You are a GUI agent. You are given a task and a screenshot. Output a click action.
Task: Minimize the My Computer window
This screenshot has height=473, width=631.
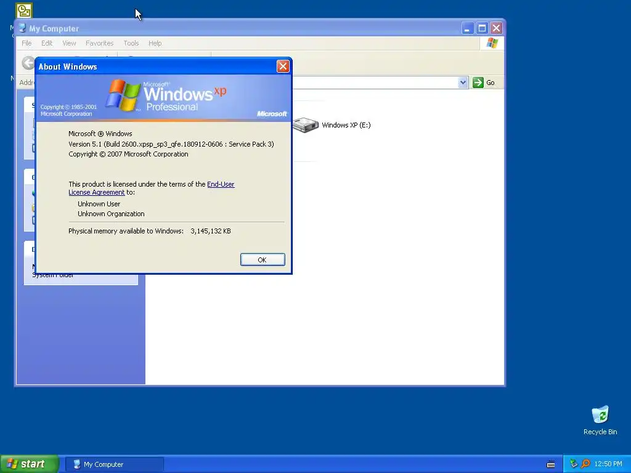(467, 28)
